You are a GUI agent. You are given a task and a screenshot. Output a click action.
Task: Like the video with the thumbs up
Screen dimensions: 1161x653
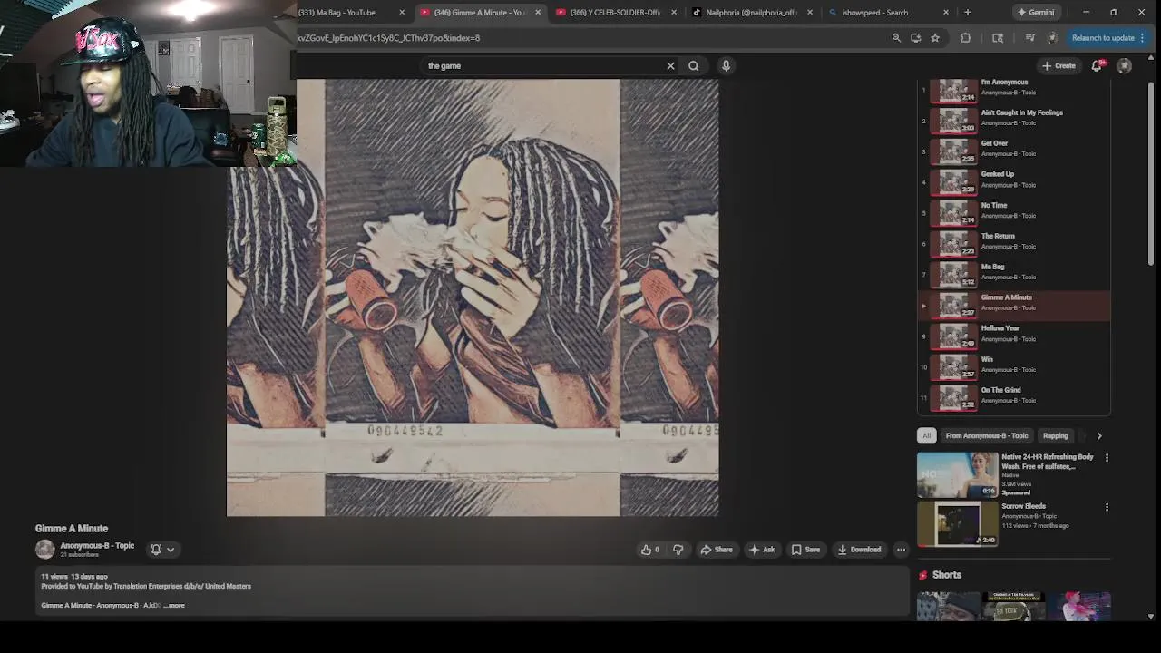(x=650, y=550)
